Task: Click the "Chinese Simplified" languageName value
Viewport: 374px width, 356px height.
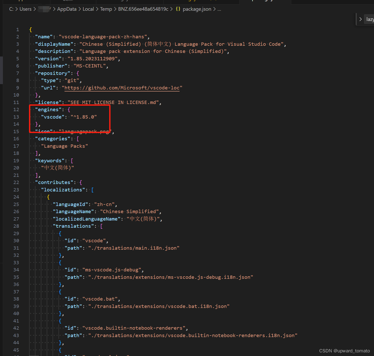Action: pyautogui.click(x=130, y=211)
